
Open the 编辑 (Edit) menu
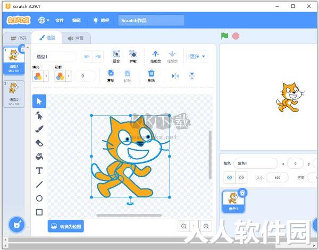coord(77,20)
